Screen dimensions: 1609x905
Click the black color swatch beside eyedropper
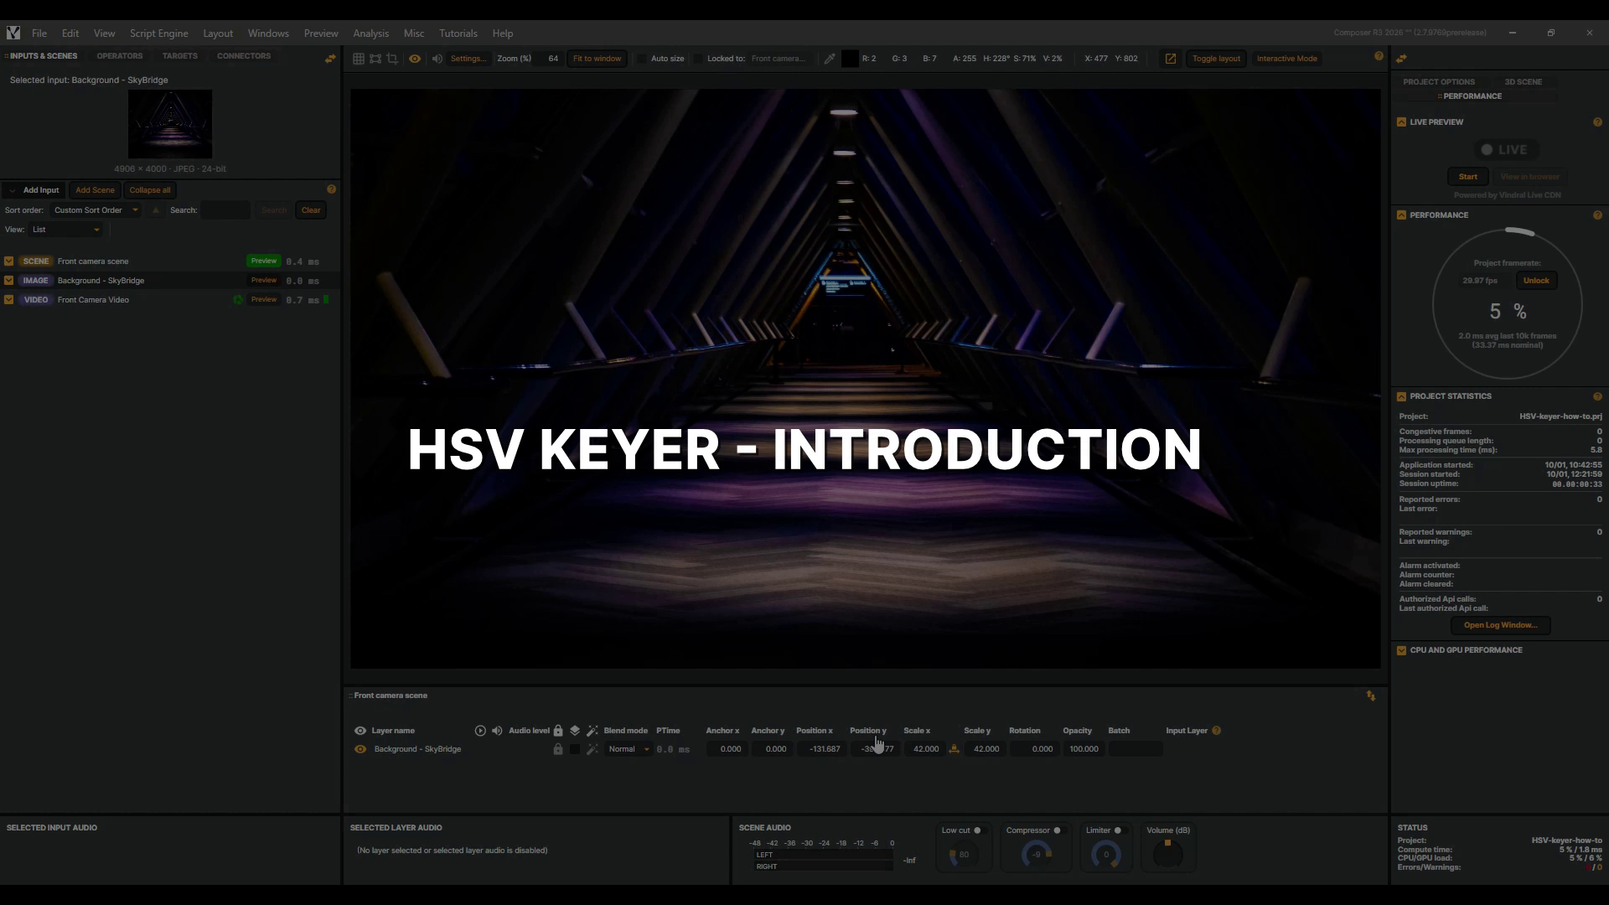point(850,59)
